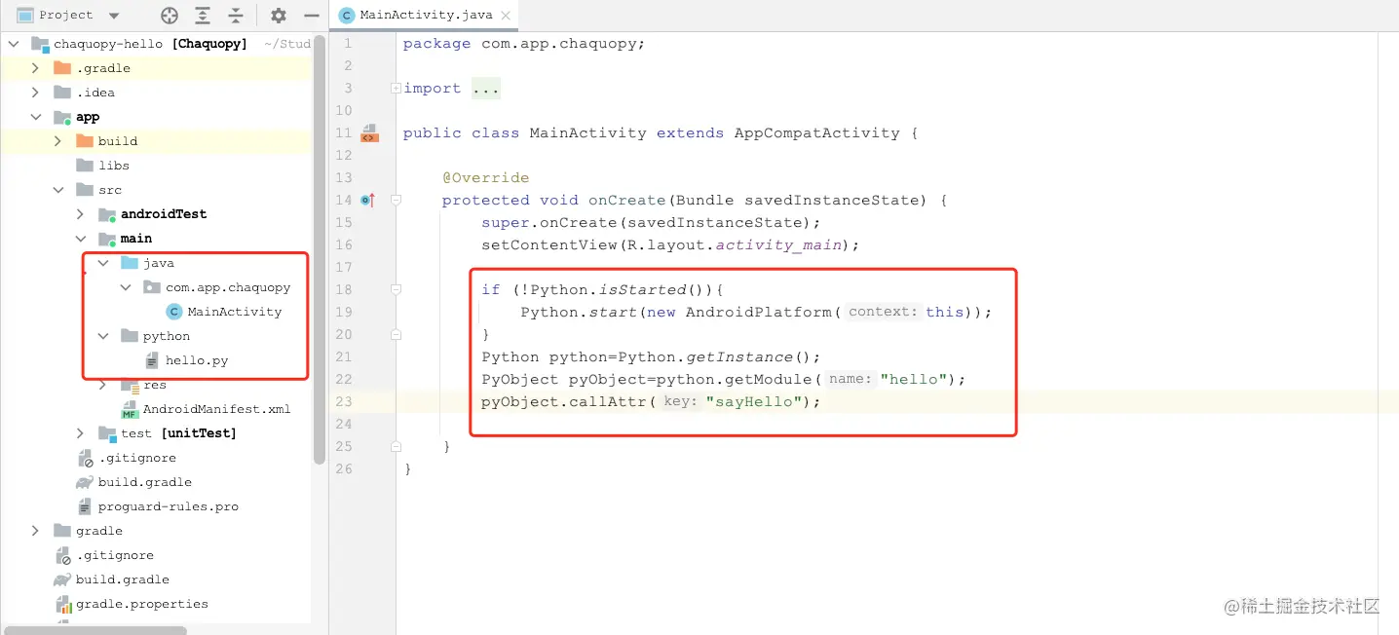The image size is (1399, 635).
Task: Hide the Project tool window
Action: [310, 15]
